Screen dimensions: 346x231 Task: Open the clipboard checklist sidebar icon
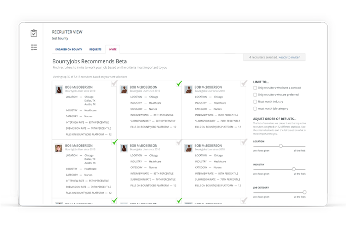34,33
